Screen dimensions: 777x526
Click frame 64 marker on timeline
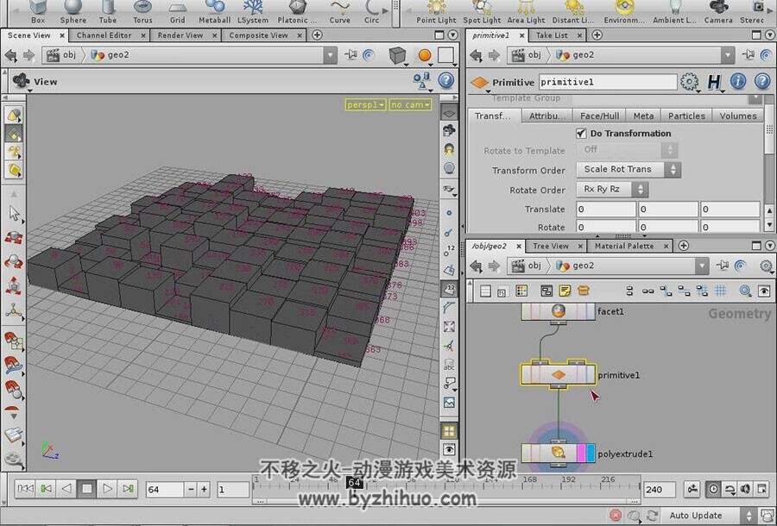354,483
